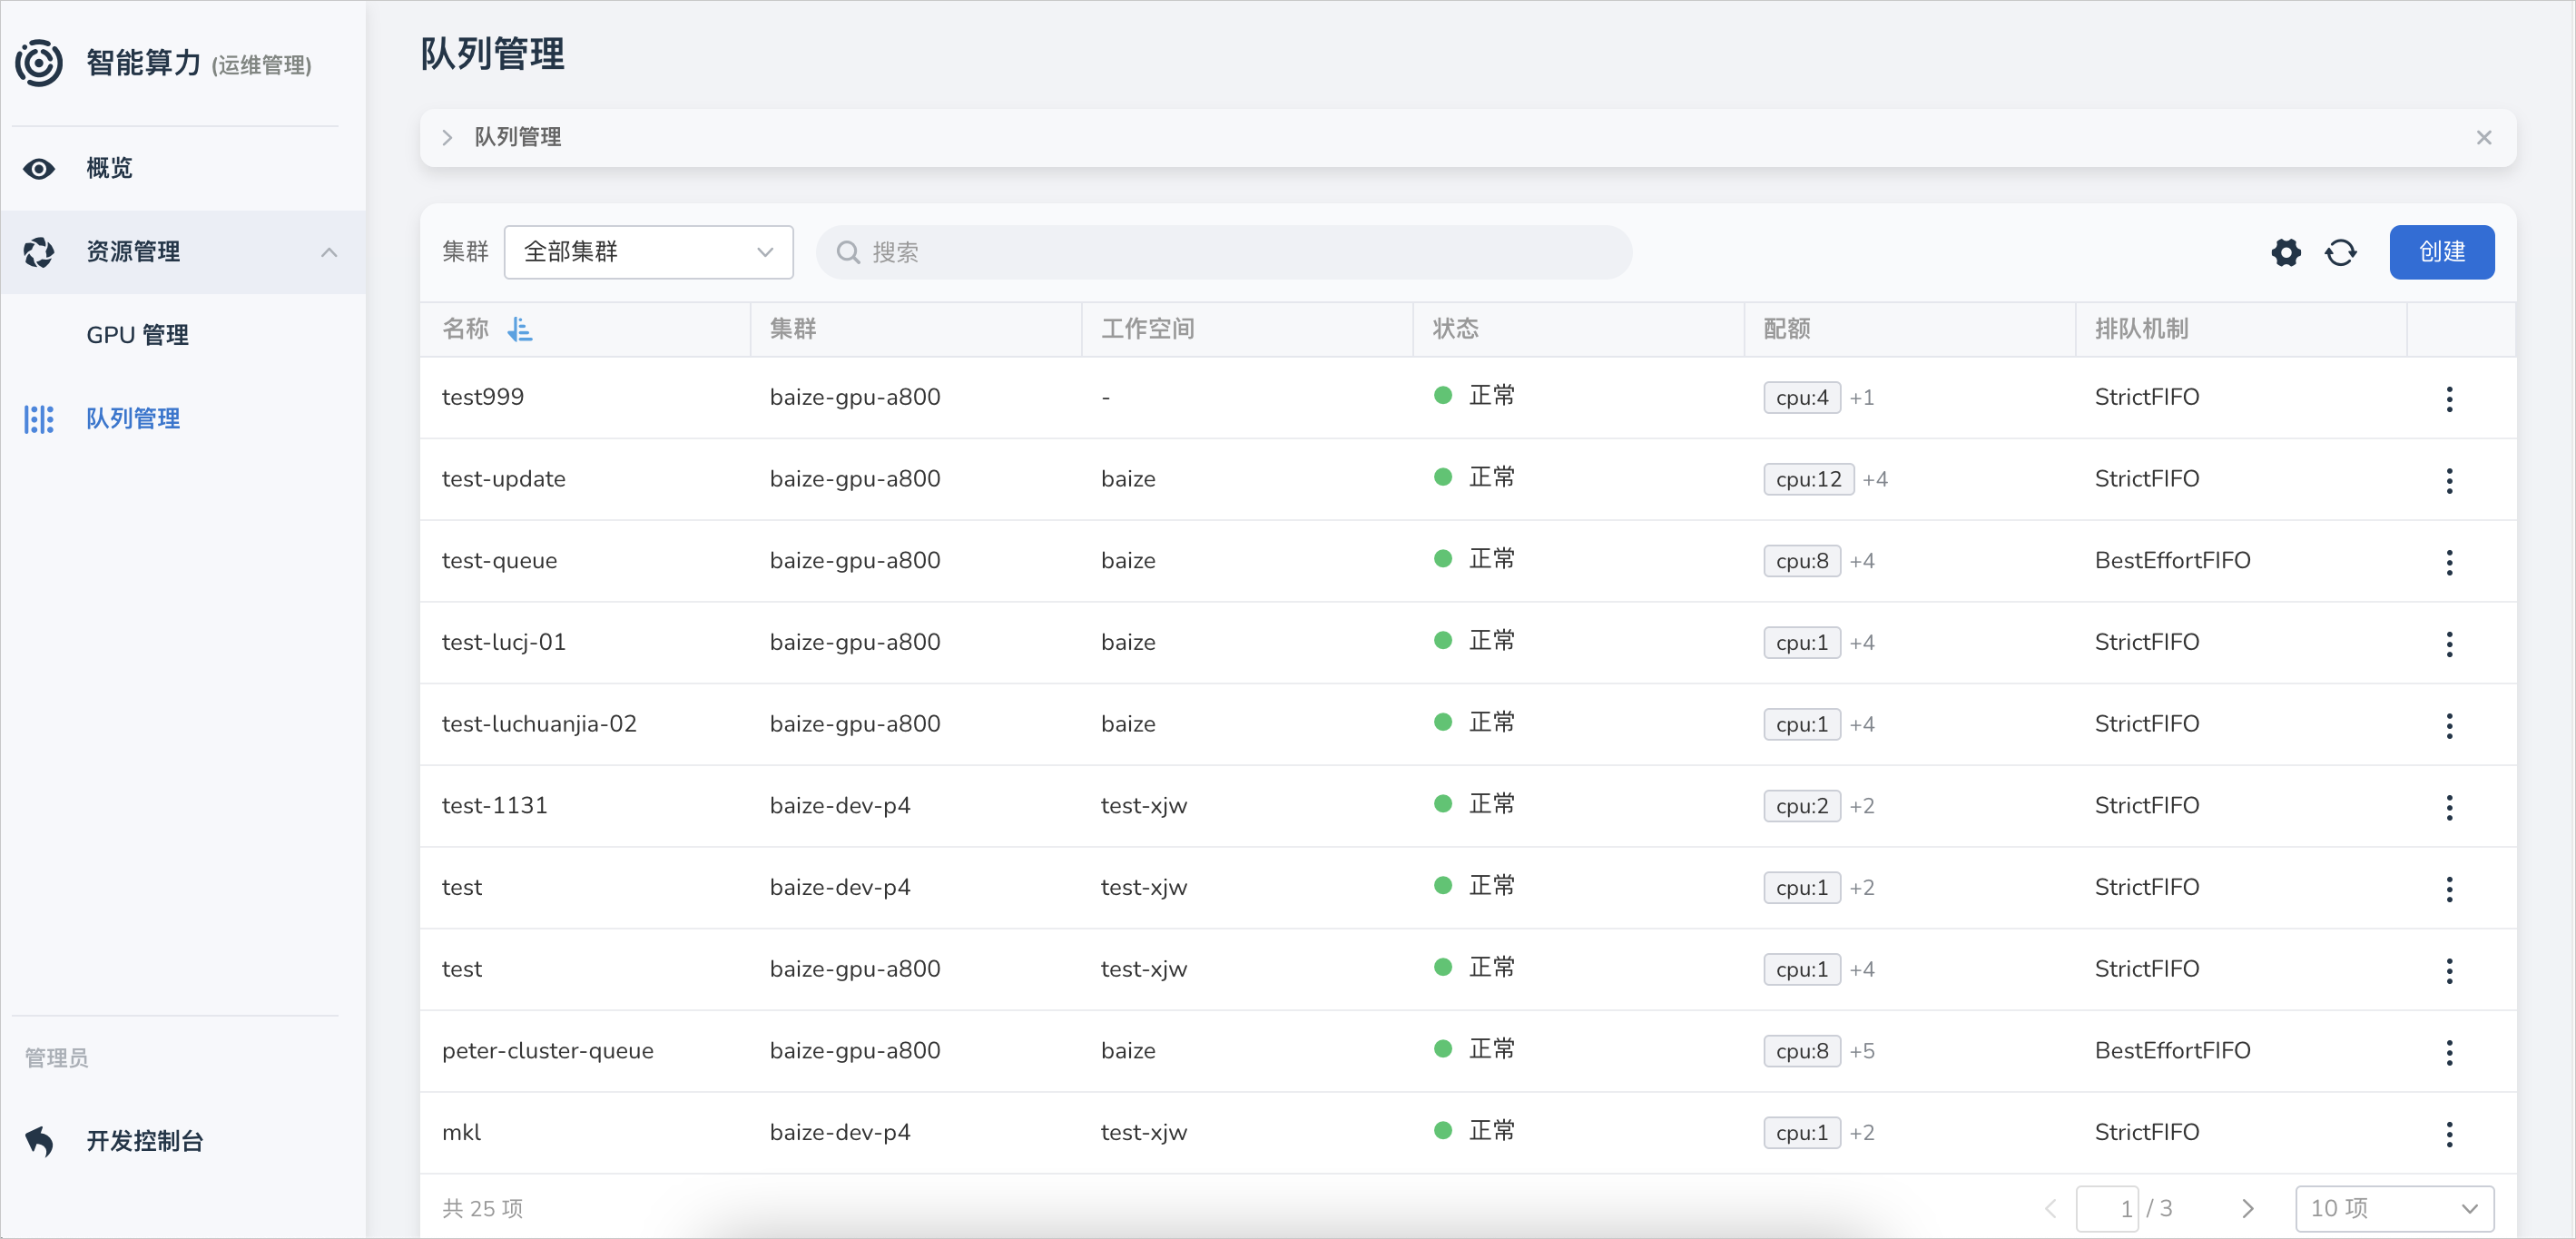Open 开发控制台 link

145,1141
